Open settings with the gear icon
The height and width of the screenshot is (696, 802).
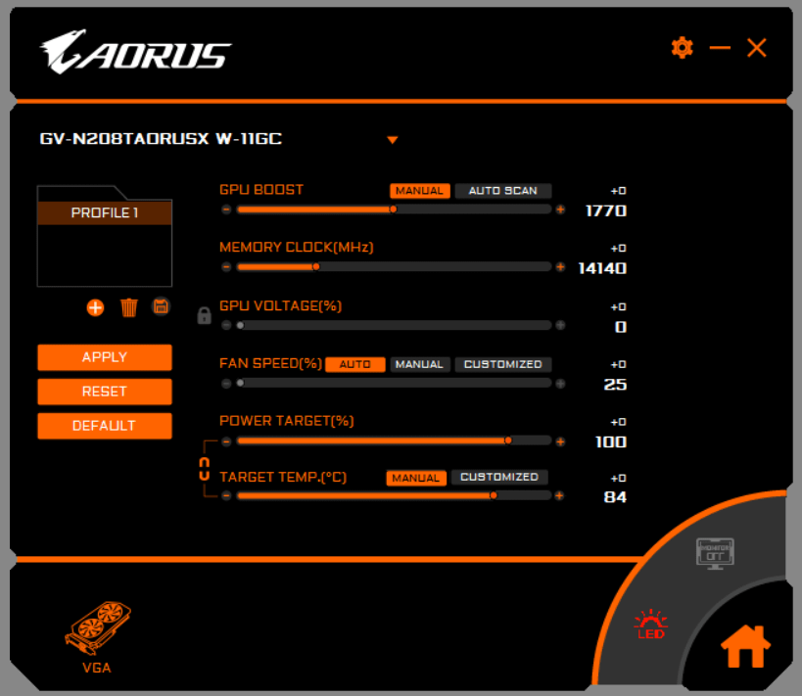pos(682,48)
